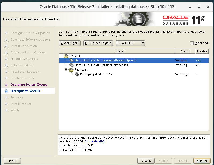Click Warning status of pdksh package row

click(181, 74)
